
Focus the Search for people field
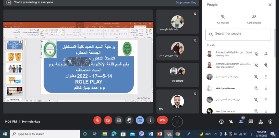[x=238, y=35]
